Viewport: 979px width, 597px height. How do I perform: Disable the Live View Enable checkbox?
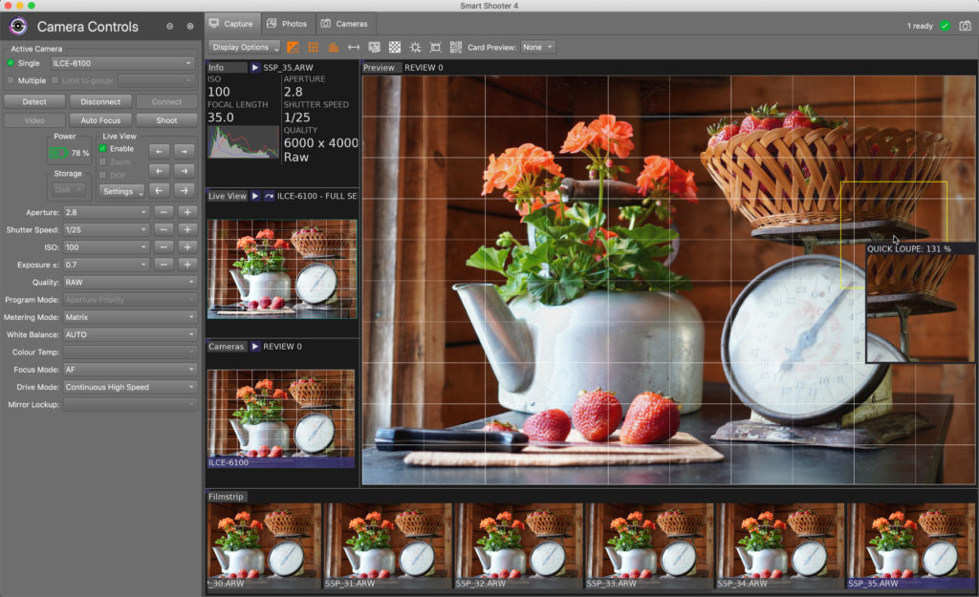click(103, 149)
